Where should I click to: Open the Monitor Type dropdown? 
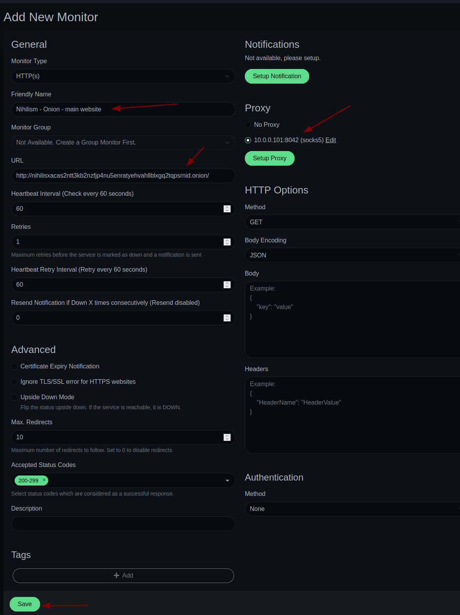tap(123, 76)
